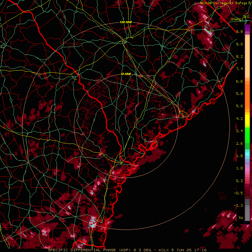252x252 pixels.
Task: Click the KCLX 5 JUN 25 17:16 timestamp
Action: (183, 250)
